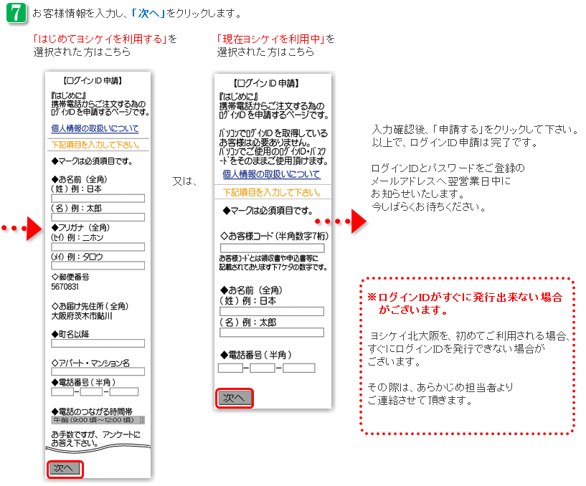Click the blue "次へ" text in the top instruction
Image resolution: width=586 pixels, height=486 pixels.
click(149, 14)
